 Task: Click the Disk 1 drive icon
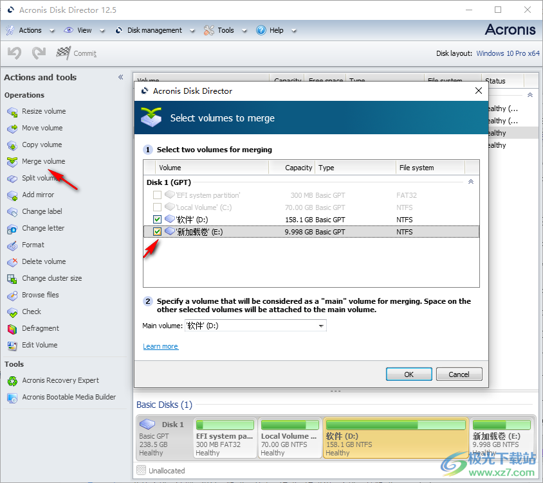(x=147, y=424)
